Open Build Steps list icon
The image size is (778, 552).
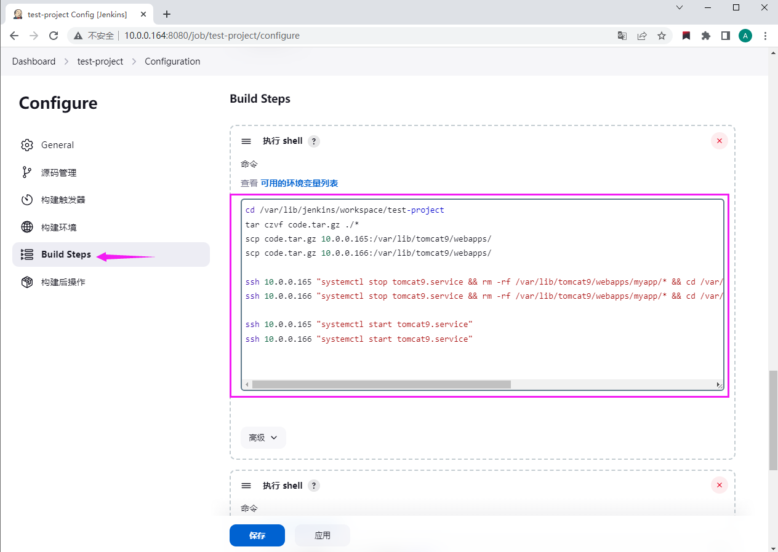[27, 254]
